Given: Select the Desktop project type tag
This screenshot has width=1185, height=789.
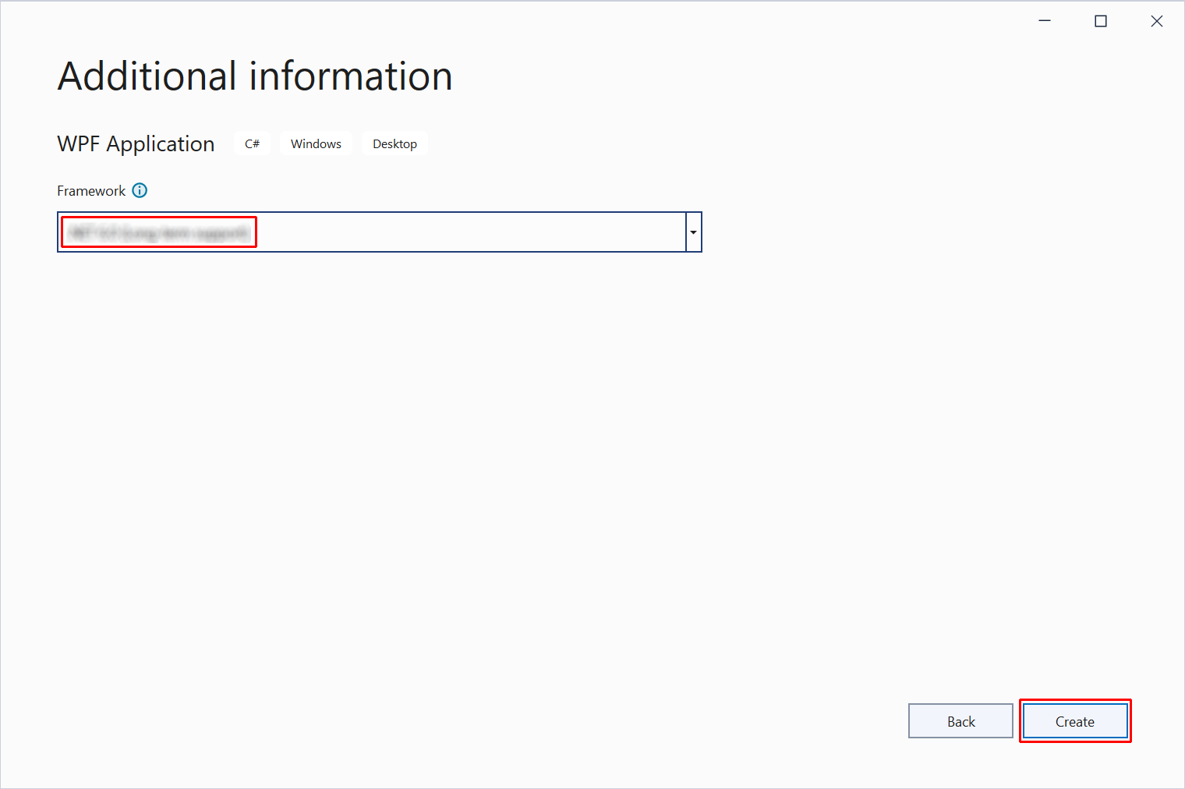Looking at the screenshot, I should tap(394, 143).
